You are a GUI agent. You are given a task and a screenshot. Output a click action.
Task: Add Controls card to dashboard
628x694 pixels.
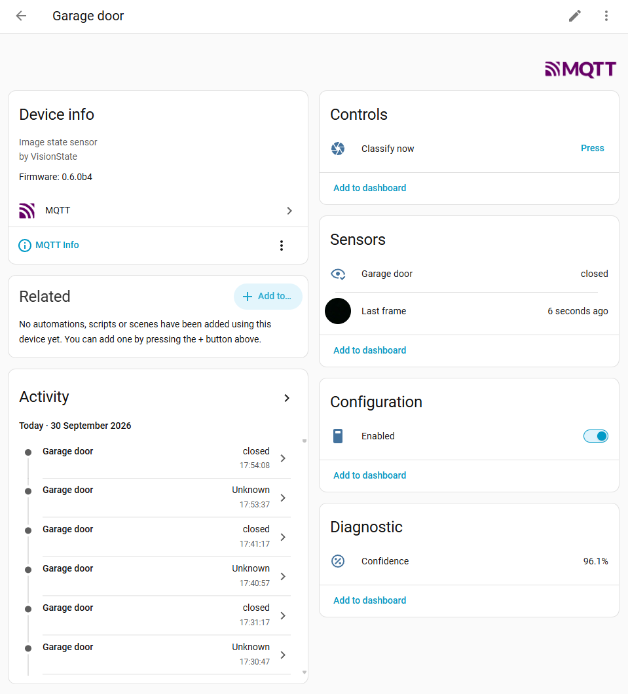[x=369, y=188]
